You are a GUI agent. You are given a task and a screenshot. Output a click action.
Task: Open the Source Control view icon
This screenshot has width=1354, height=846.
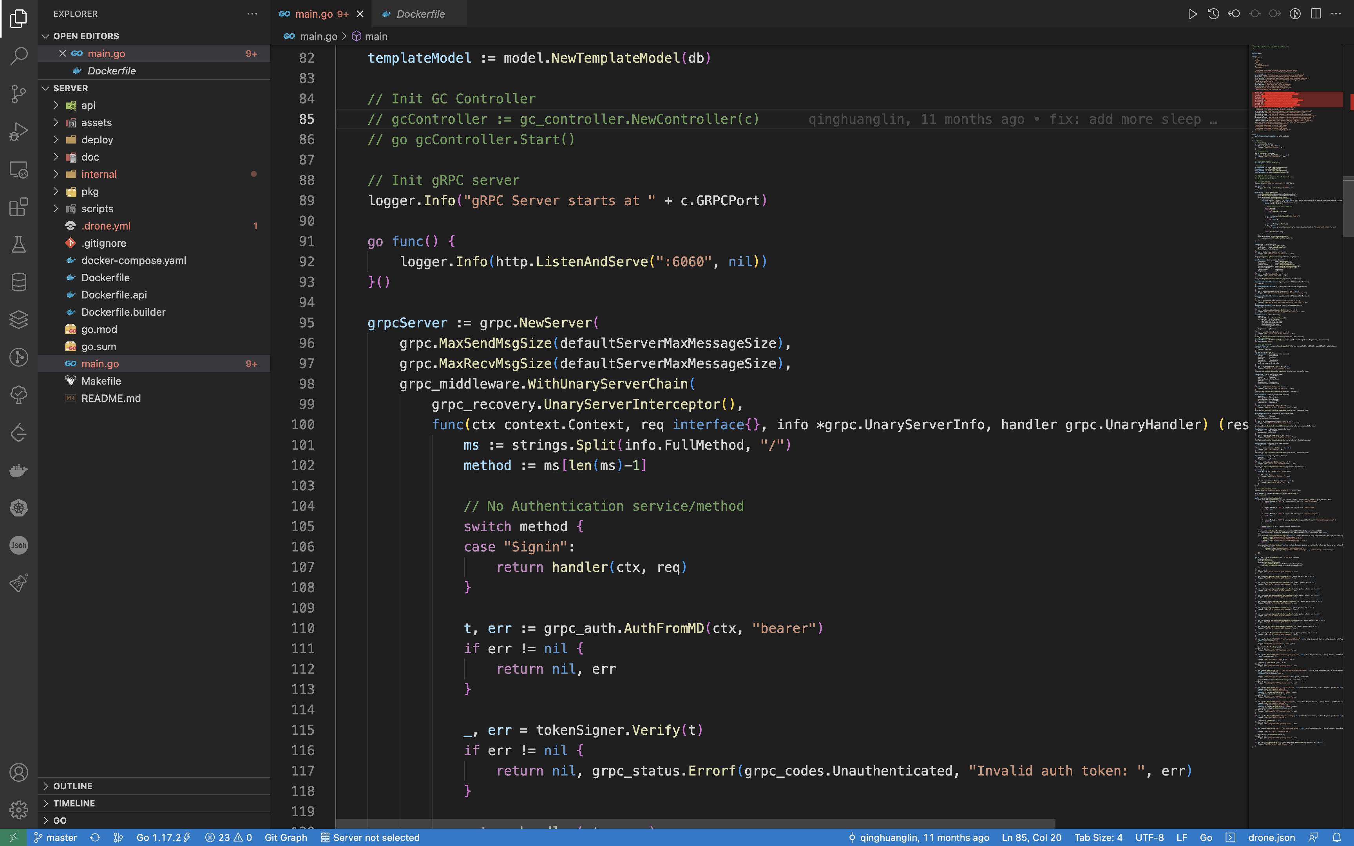pyautogui.click(x=18, y=94)
